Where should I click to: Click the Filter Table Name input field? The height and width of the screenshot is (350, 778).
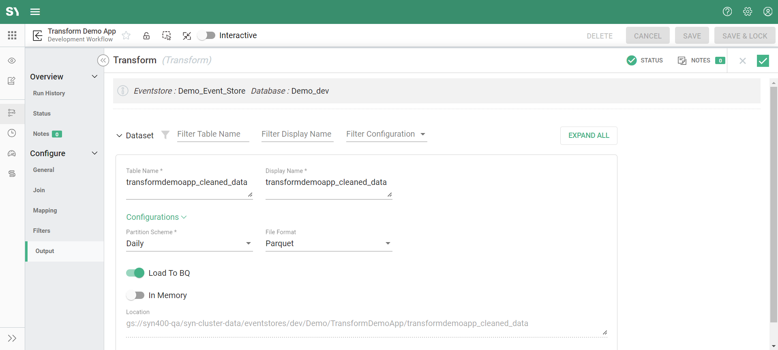pyautogui.click(x=213, y=134)
